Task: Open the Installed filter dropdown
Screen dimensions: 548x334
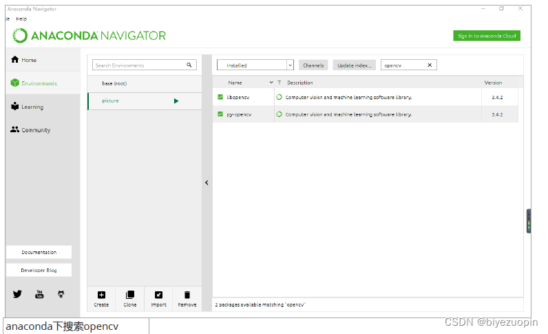Action: (255, 65)
